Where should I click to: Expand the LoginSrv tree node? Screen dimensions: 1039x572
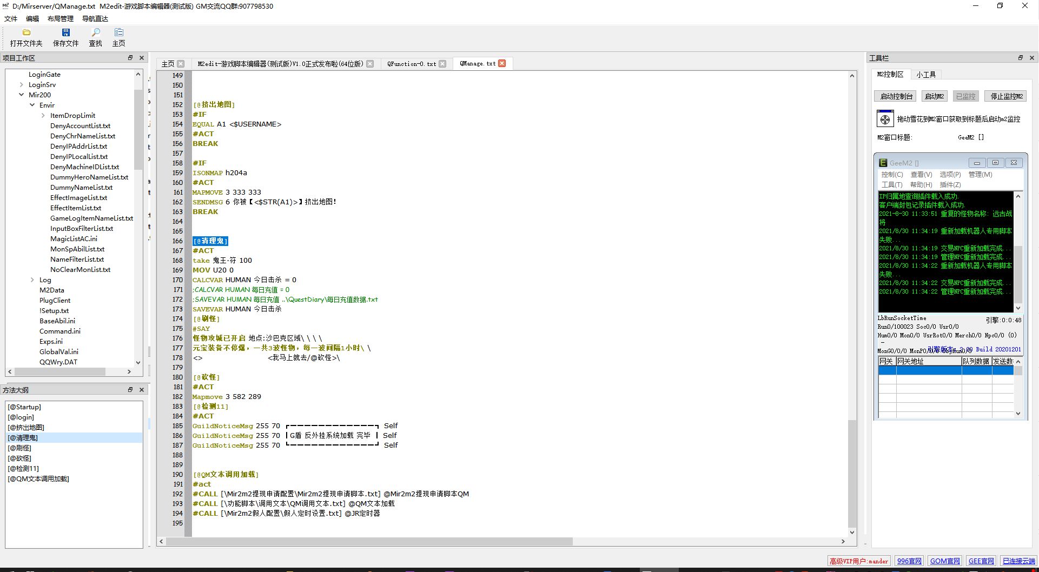point(21,85)
